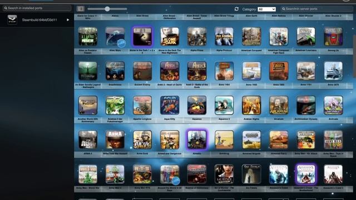Open Around the World in 80 Days
Image resolution: width=356 pixels, height=200 pixels.
click(170, 174)
